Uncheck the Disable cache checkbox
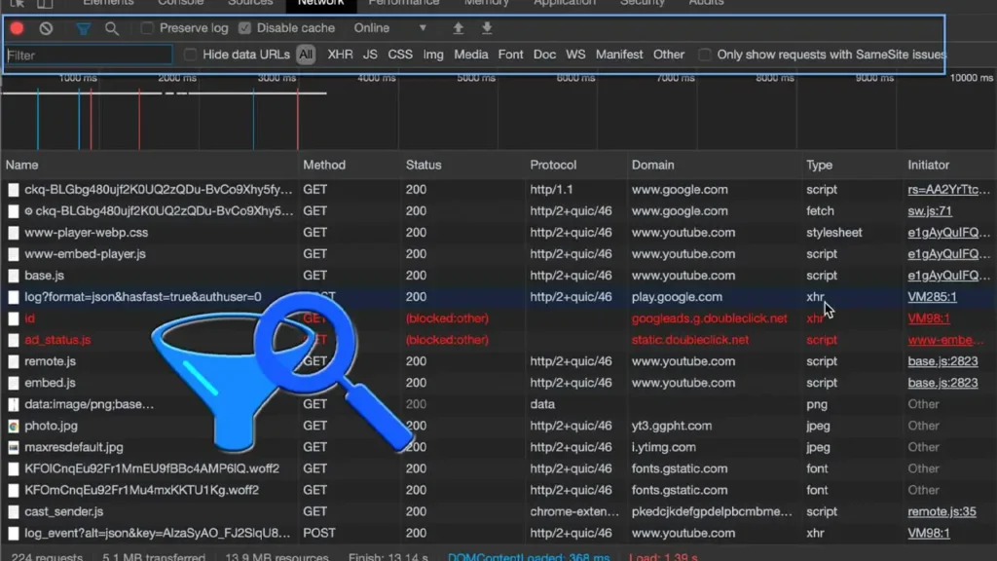The width and height of the screenshot is (997, 561). 244,28
